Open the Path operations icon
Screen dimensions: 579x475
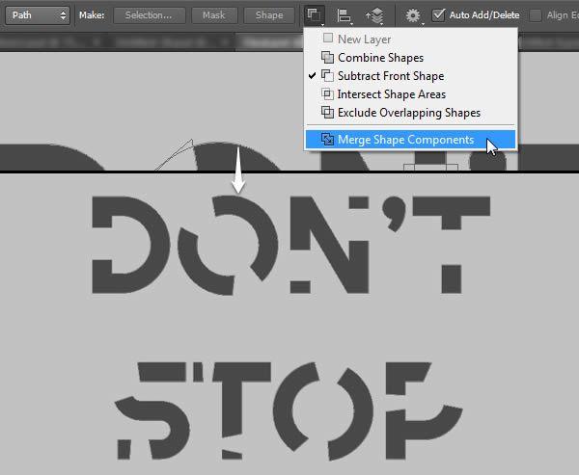click(315, 15)
